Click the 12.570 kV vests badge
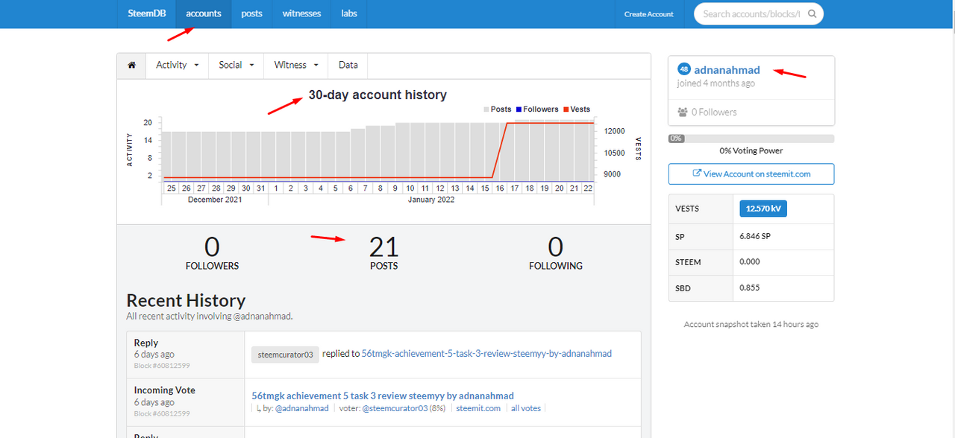The width and height of the screenshot is (955, 438). [763, 209]
